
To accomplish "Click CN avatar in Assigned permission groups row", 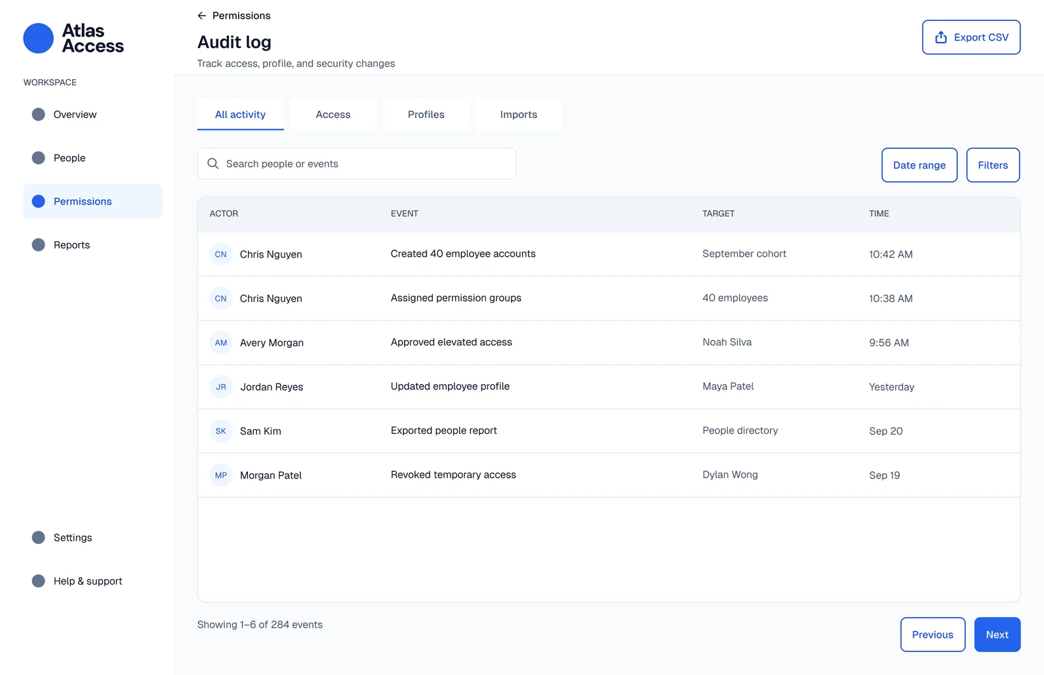I will coord(221,298).
